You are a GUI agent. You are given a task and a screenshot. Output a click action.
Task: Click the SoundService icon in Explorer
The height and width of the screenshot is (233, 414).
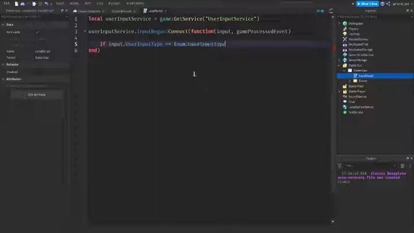pyautogui.click(x=345, y=96)
